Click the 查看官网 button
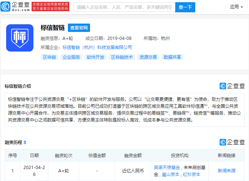The image size is (249, 181). click(x=79, y=28)
